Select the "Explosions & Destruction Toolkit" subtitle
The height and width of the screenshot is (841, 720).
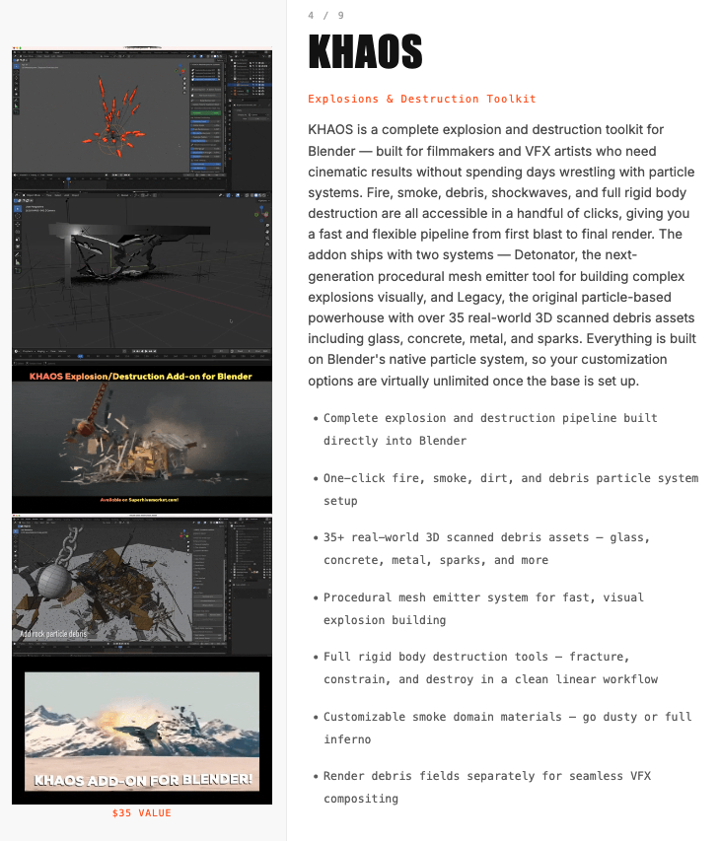pyautogui.click(x=422, y=99)
